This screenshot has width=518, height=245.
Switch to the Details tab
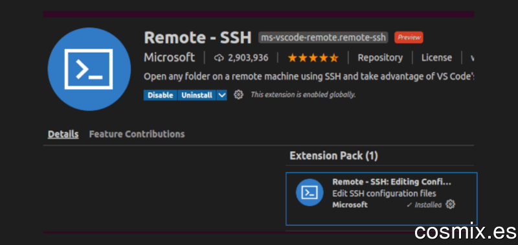pos(63,134)
